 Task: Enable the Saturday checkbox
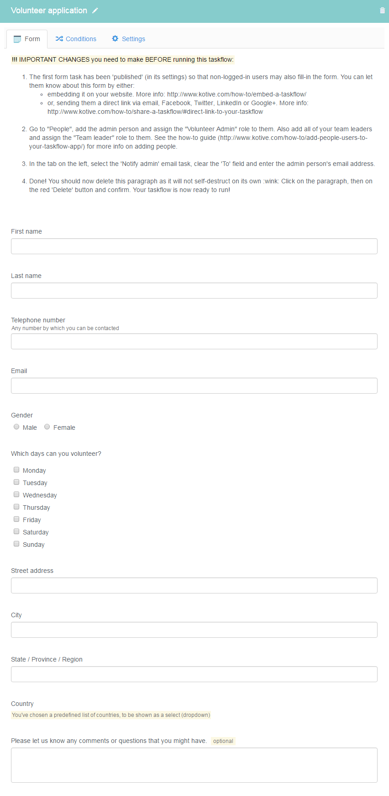click(x=16, y=531)
